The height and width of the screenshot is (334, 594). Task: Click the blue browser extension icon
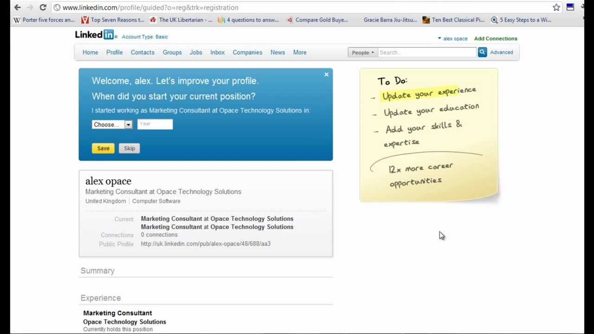pos(570,7)
